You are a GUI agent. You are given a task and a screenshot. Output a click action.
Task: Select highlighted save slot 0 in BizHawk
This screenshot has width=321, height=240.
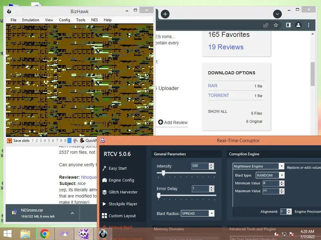(69, 140)
